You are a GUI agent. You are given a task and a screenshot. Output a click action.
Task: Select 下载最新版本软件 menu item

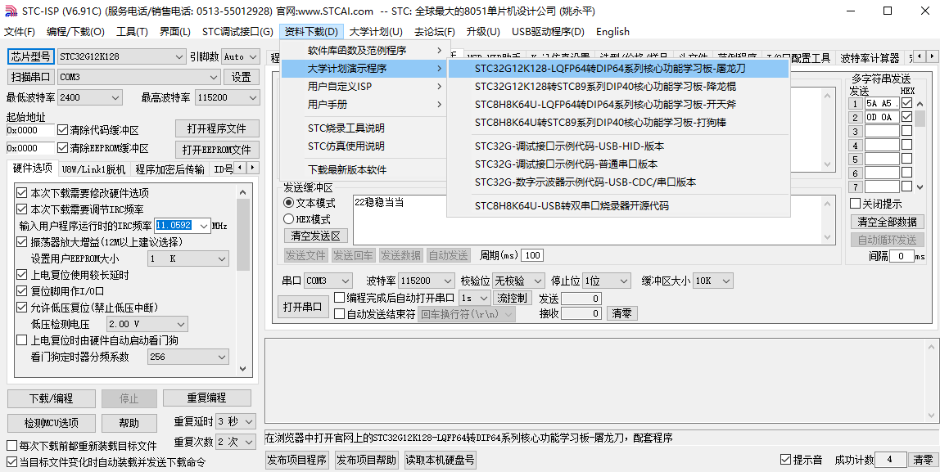click(364, 169)
